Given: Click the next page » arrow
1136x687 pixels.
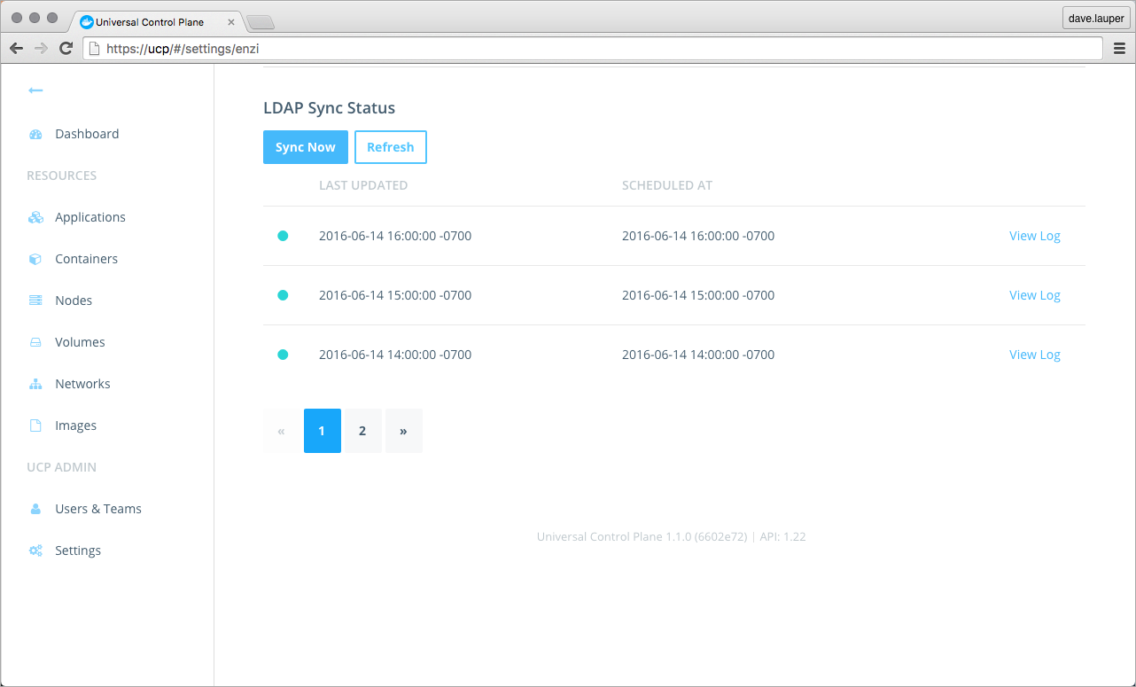Looking at the screenshot, I should pos(403,431).
